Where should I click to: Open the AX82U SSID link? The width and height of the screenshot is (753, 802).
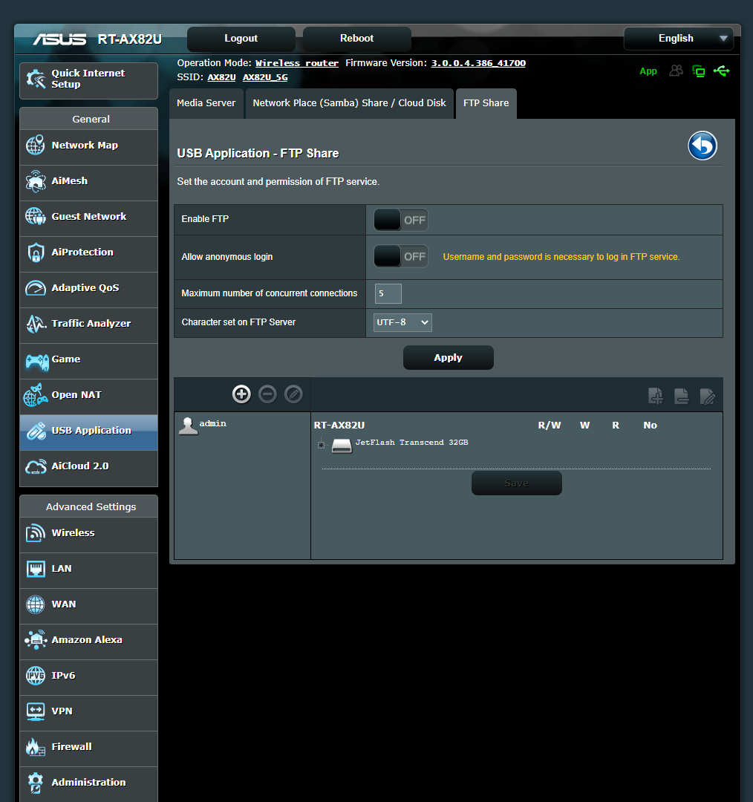point(221,77)
